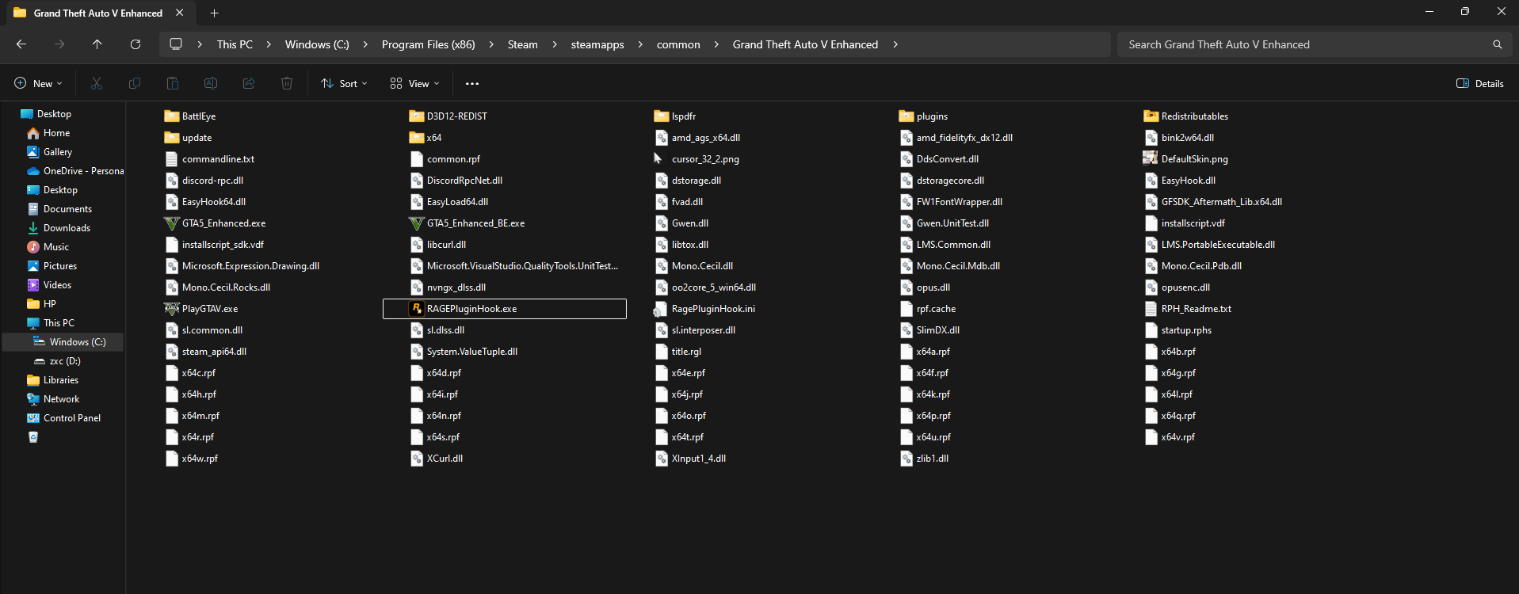Click the Refresh icon beside address bar
1519x594 pixels.
tap(135, 44)
